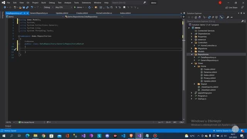
Task: Collapse the Views folder
Action: click(x=192, y=63)
